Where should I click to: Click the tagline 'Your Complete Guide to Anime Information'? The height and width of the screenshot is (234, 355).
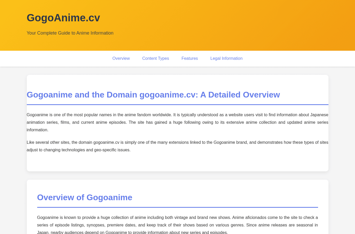pos(70,33)
